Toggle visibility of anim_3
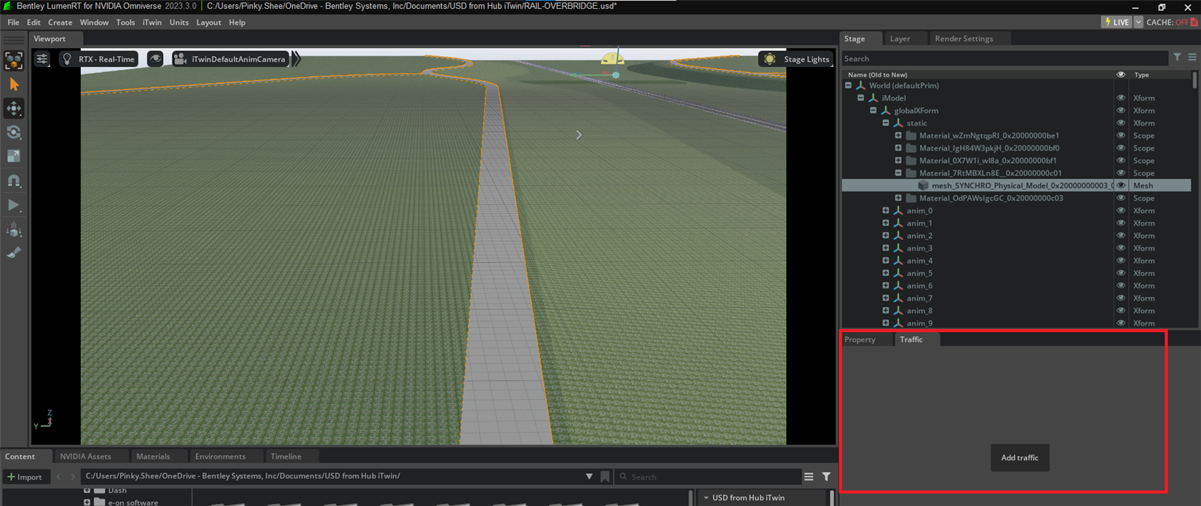This screenshot has height=506, width=1201. [1121, 248]
